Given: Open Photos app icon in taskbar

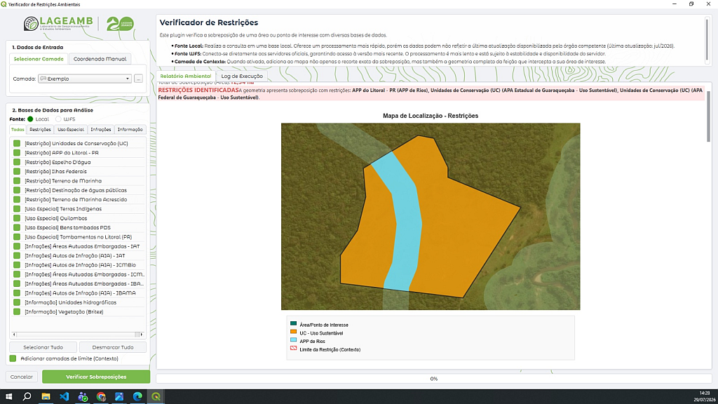Looking at the screenshot, I should click(x=119, y=397).
